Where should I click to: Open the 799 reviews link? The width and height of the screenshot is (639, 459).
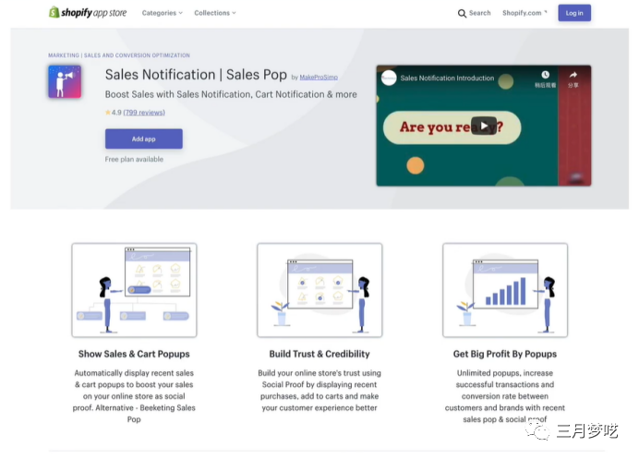[x=144, y=113]
